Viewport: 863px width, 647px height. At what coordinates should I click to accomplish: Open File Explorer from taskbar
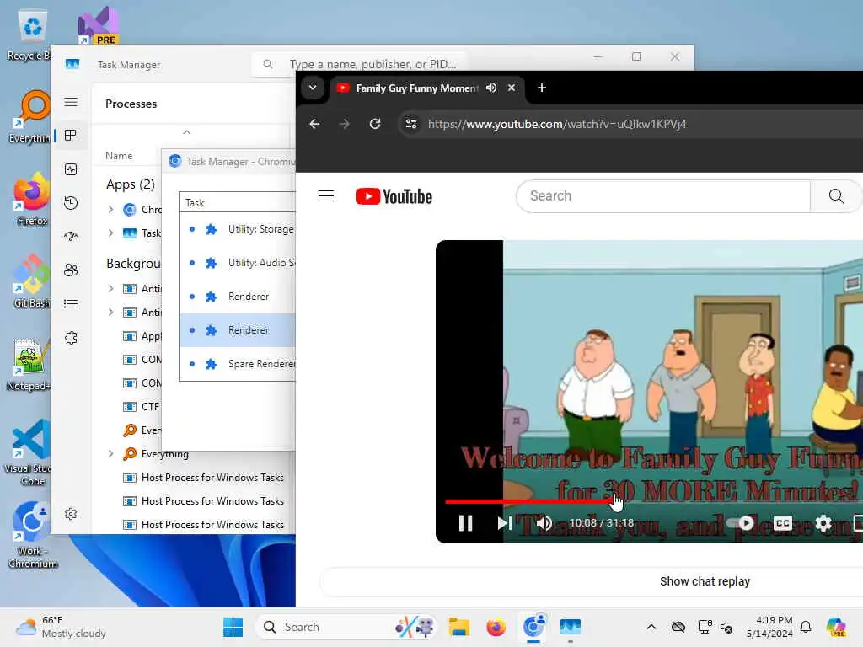point(458,627)
